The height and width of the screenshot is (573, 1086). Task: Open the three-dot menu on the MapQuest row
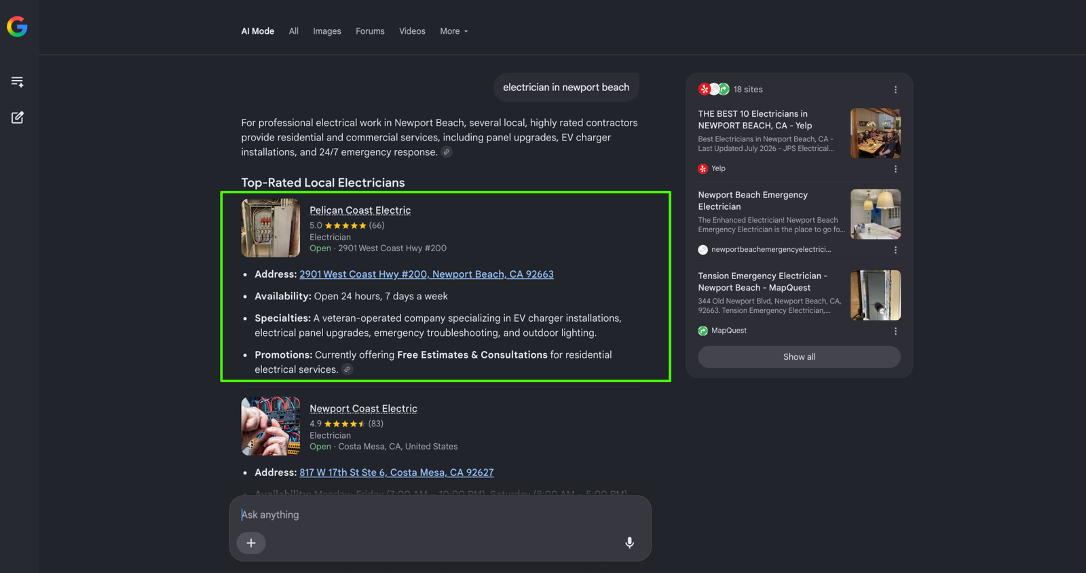coord(895,331)
